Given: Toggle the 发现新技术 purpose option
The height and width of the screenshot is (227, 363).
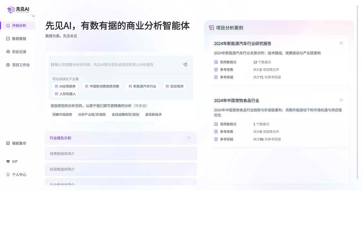Looking at the screenshot, I should tap(153, 115).
